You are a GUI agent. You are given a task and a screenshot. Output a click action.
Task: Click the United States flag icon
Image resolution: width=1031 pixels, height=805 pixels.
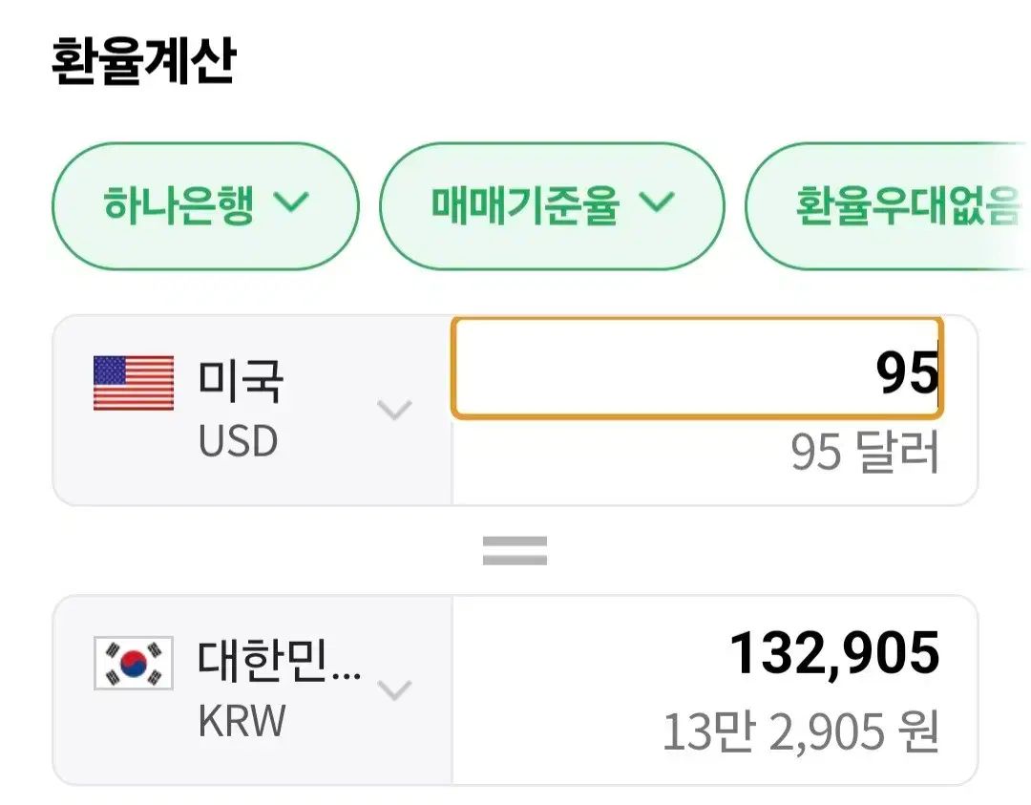(x=134, y=383)
